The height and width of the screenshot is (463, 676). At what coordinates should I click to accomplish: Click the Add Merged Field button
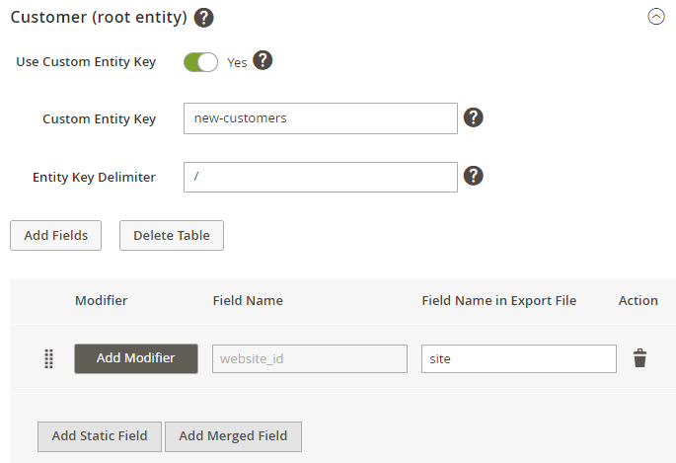233,436
